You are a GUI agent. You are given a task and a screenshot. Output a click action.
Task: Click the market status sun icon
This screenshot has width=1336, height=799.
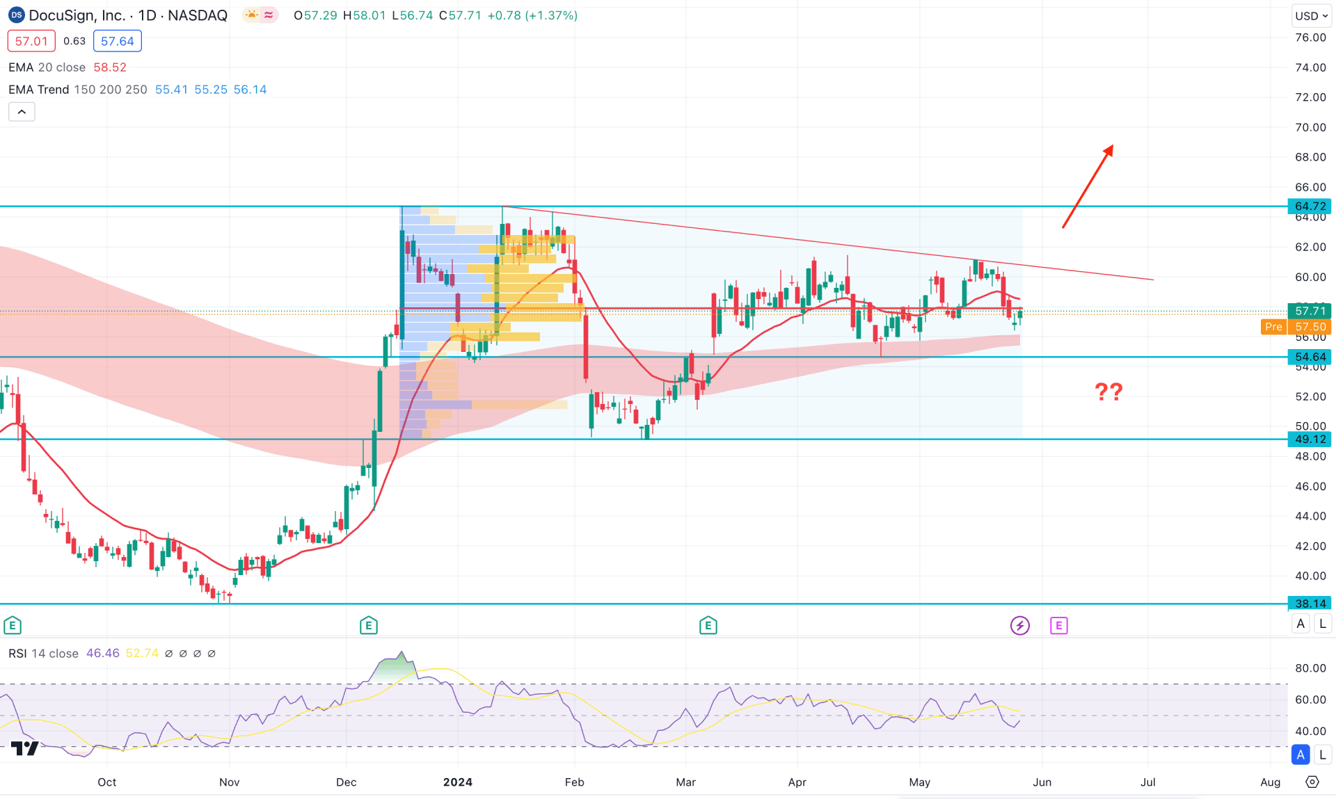(251, 15)
